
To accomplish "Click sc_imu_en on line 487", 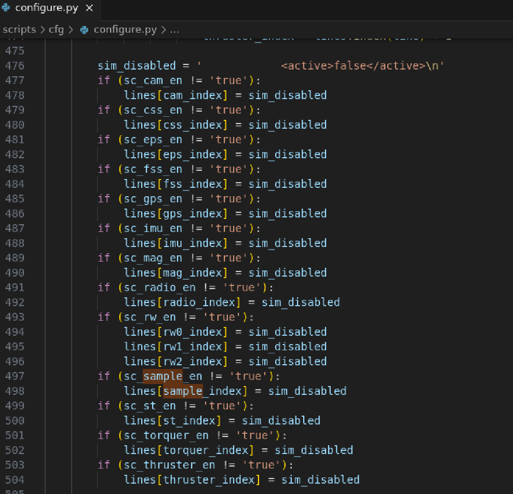I will click(153, 228).
